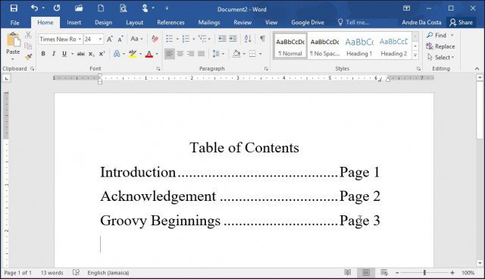This screenshot has width=485, height=279.
Task: Save the document from the quick access toolbar
Action: coord(14,8)
